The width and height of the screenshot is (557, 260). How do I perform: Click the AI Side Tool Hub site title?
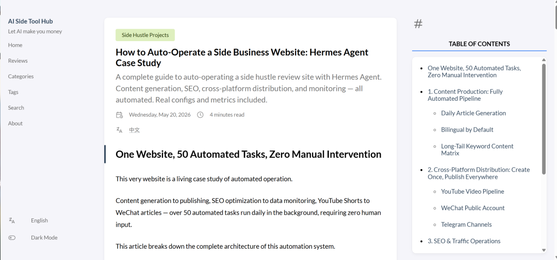tap(30, 21)
